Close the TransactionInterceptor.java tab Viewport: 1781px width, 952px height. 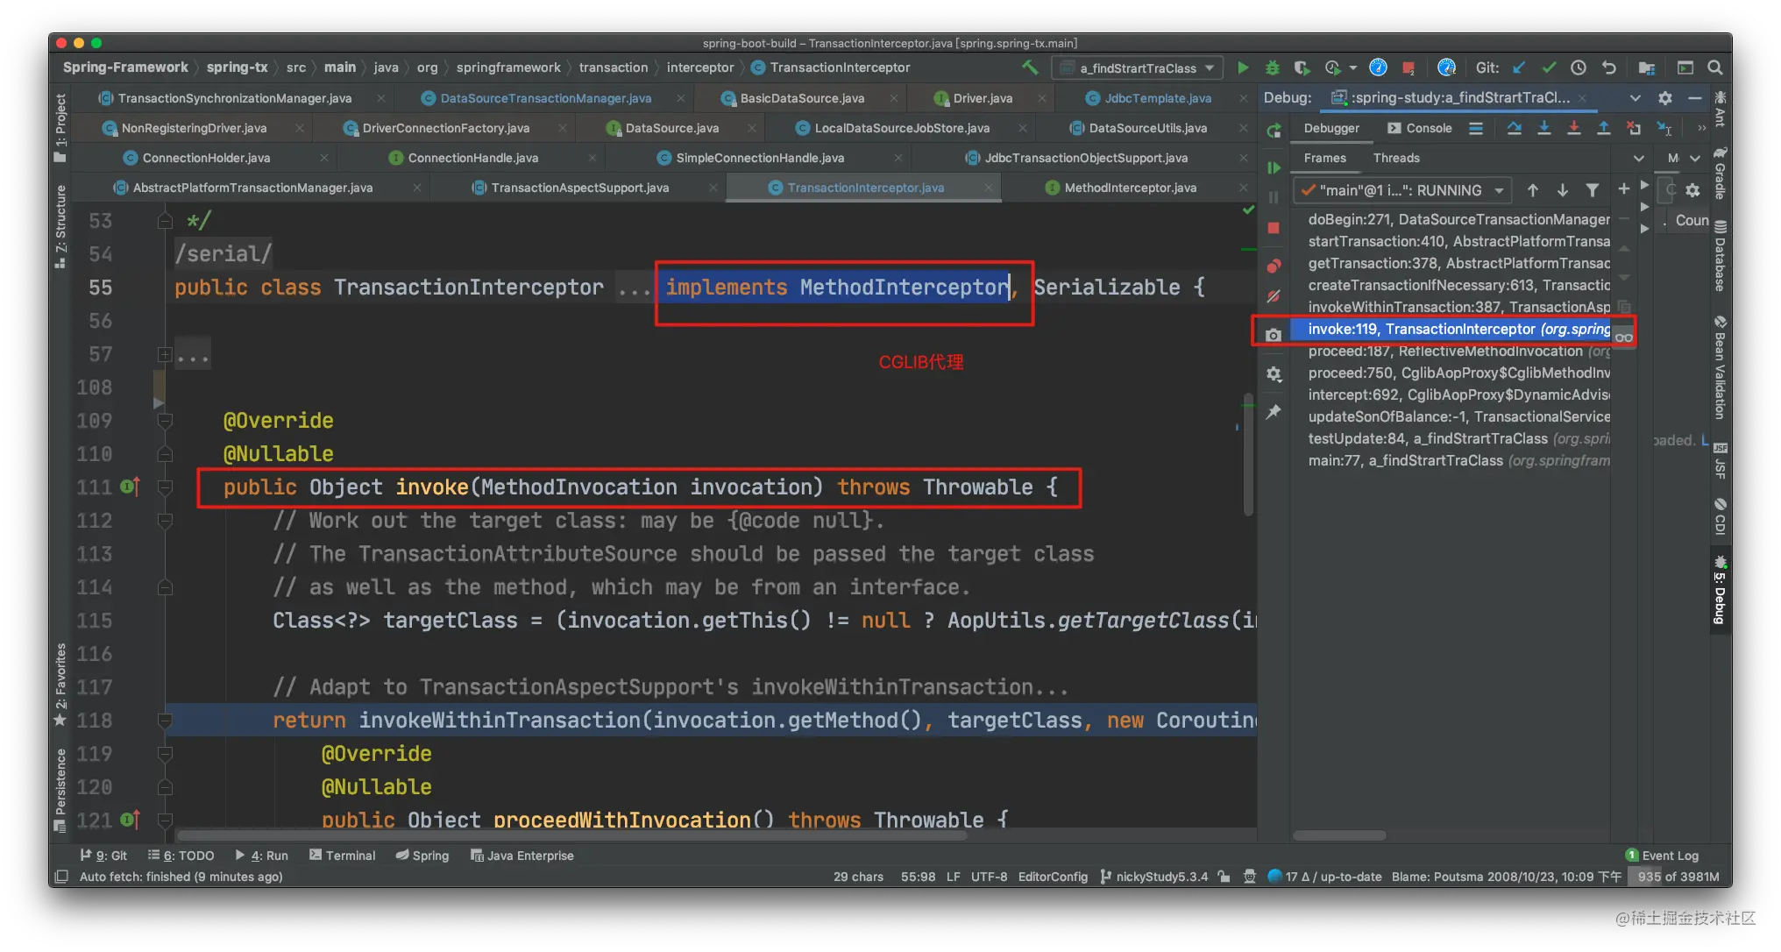[988, 188]
